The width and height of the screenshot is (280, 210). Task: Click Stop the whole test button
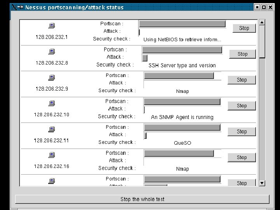pos(142,199)
